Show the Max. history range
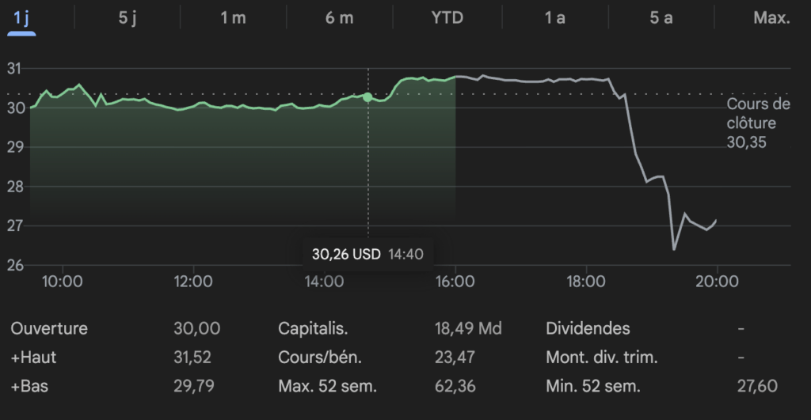This screenshot has height=420, width=811. pos(771,17)
